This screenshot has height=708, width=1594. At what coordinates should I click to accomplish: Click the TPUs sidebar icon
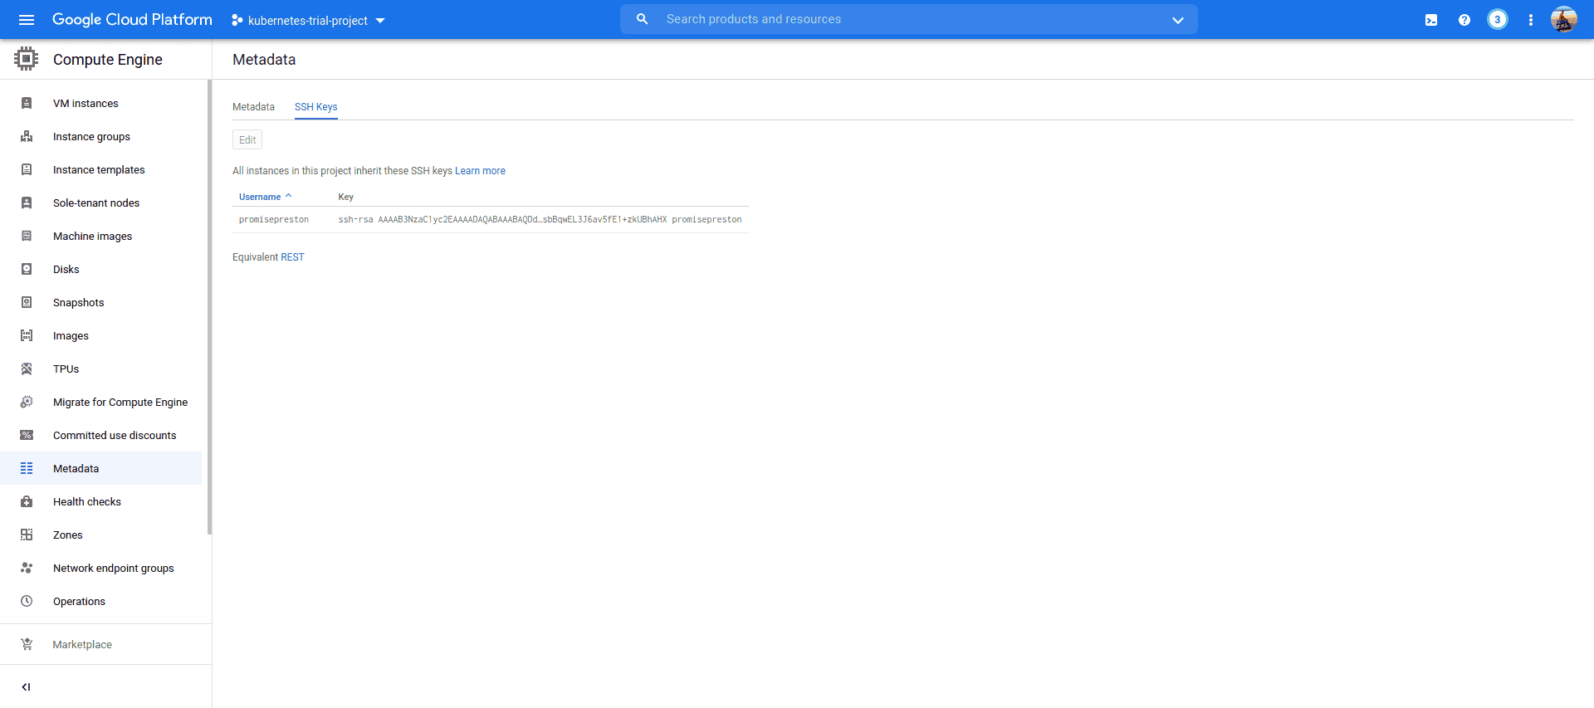[x=27, y=369]
